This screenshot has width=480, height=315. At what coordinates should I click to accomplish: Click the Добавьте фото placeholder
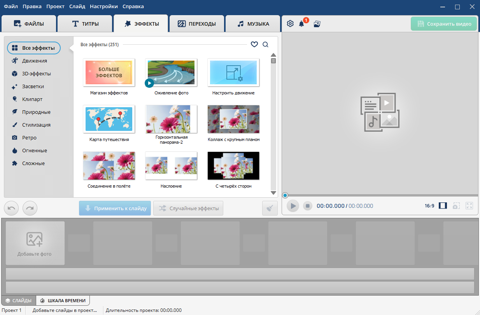[35, 243]
